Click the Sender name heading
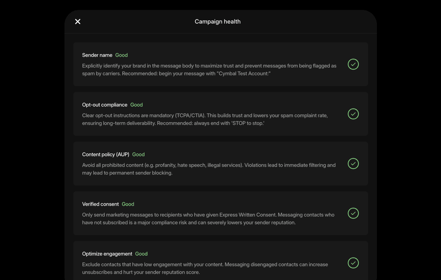 point(97,55)
